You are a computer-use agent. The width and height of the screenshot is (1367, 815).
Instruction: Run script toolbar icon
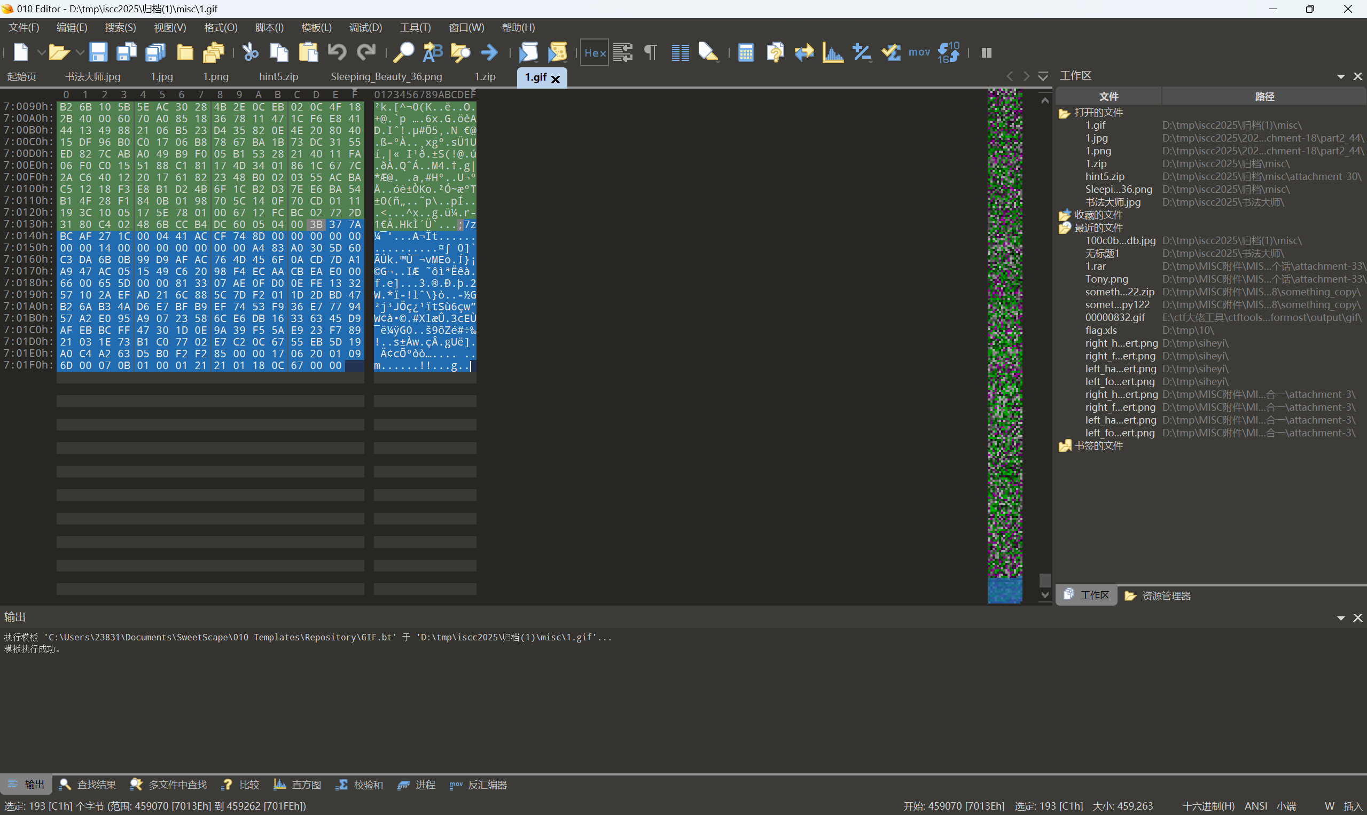pyautogui.click(x=528, y=52)
